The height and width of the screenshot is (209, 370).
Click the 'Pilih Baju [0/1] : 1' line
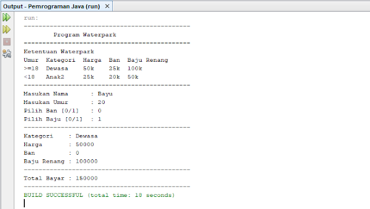tap(62, 120)
